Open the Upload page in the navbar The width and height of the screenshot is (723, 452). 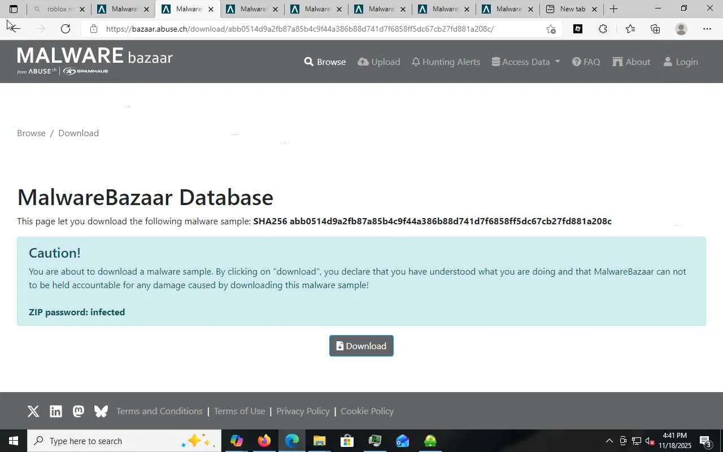pyautogui.click(x=379, y=62)
